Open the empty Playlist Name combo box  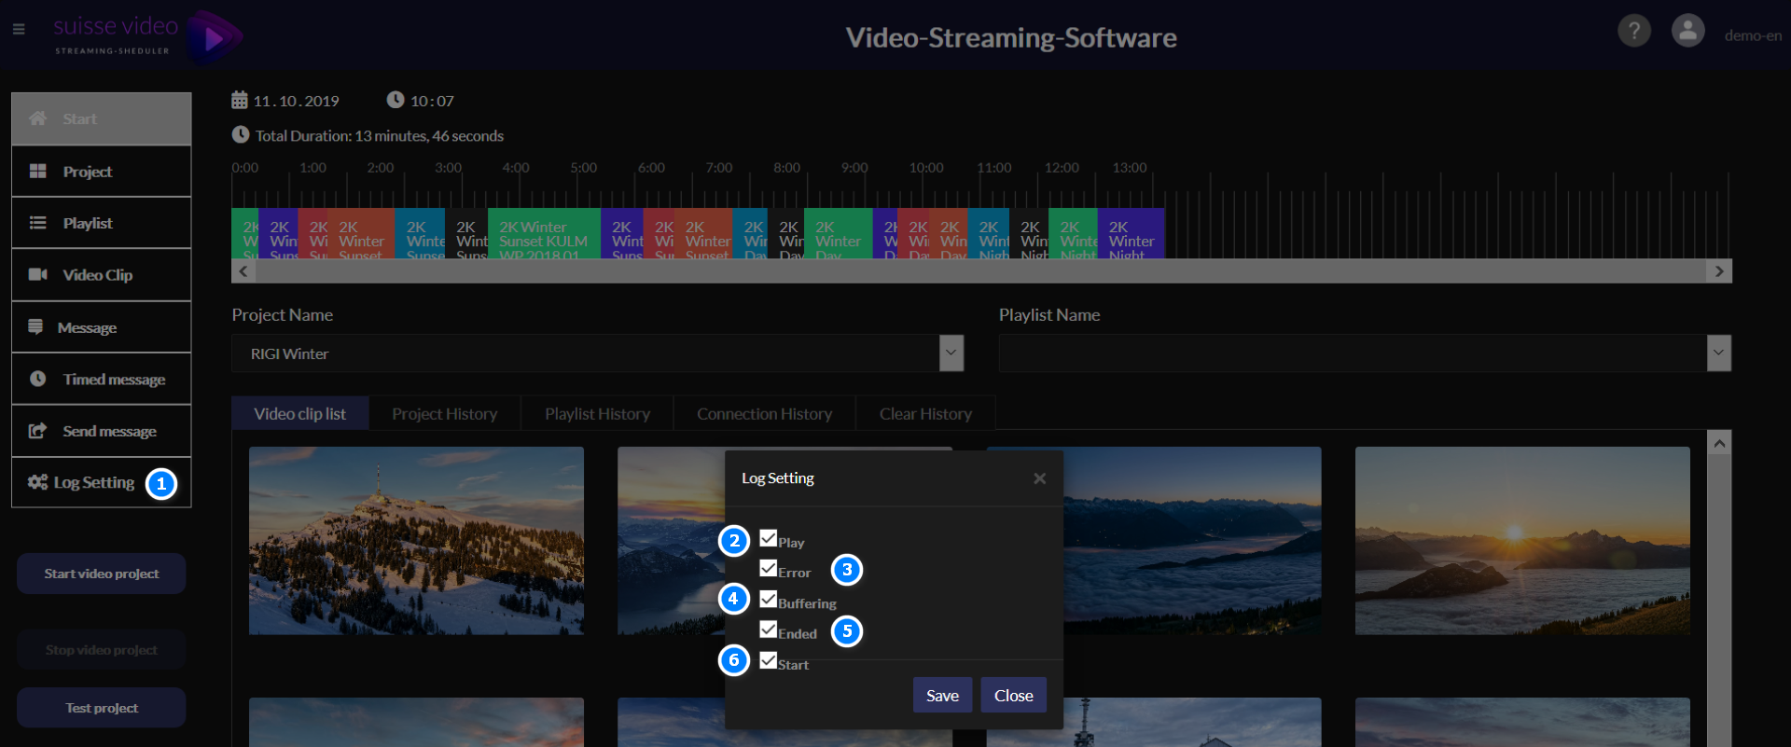pyautogui.click(x=1365, y=353)
